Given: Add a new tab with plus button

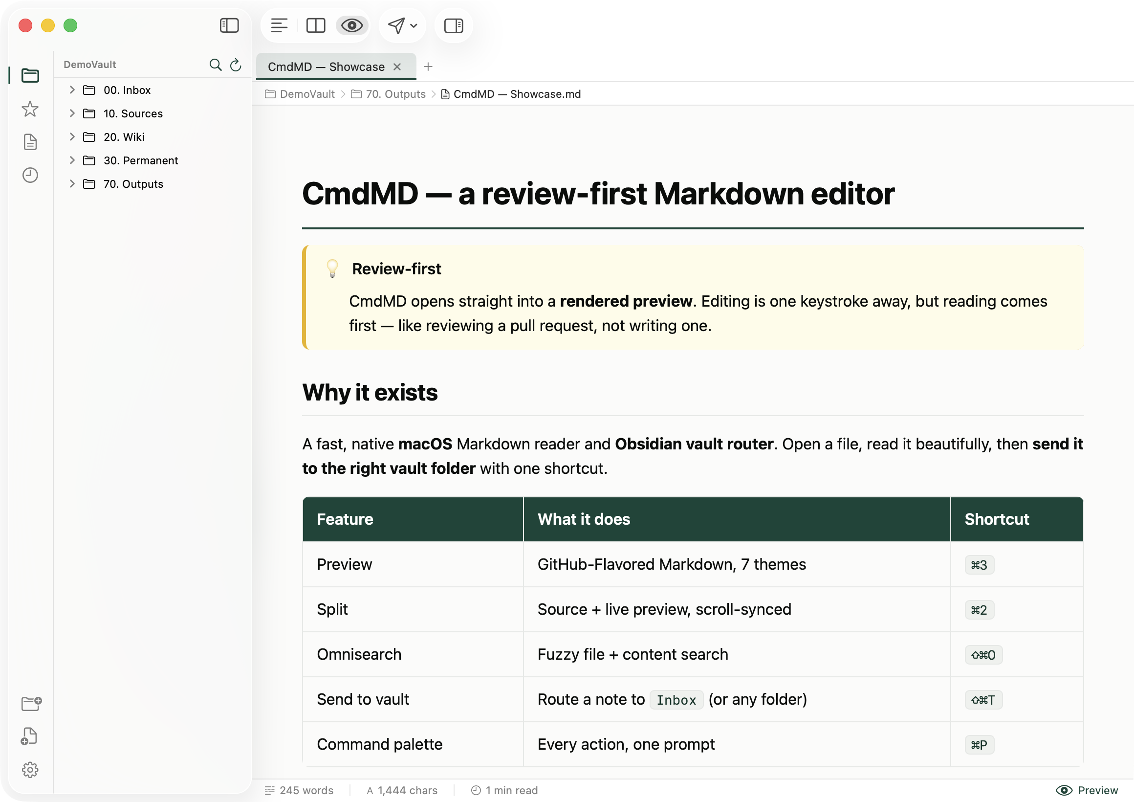Looking at the screenshot, I should pos(428,66).
